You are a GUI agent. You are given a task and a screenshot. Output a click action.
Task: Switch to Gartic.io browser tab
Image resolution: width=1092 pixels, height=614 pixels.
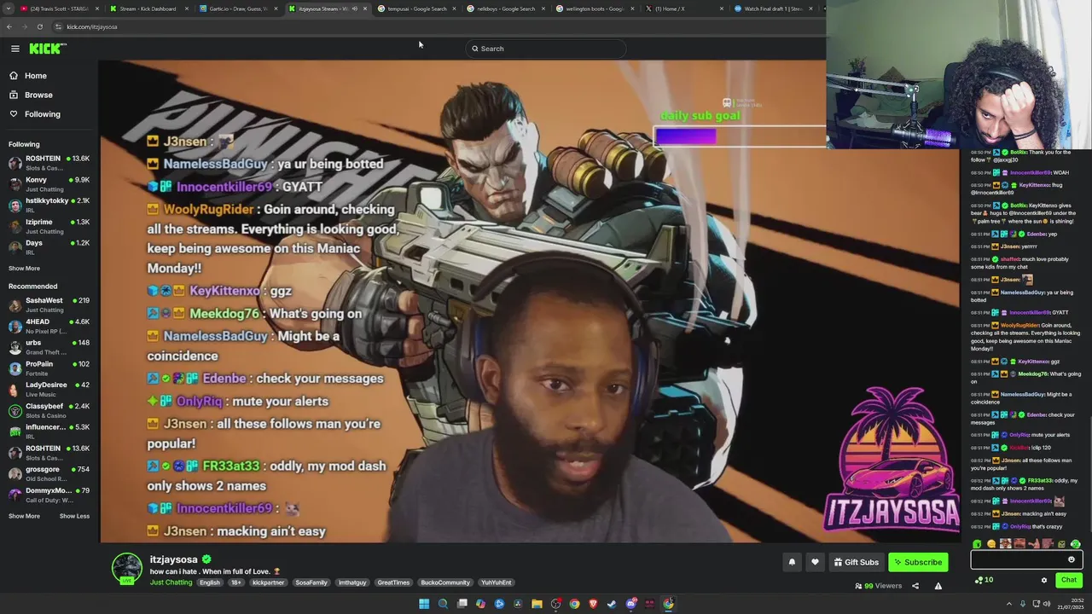tap(237, 9)
